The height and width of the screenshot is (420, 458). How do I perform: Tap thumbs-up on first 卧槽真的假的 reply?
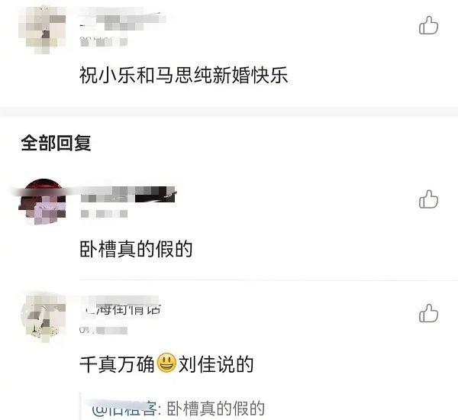pos(428,199)
